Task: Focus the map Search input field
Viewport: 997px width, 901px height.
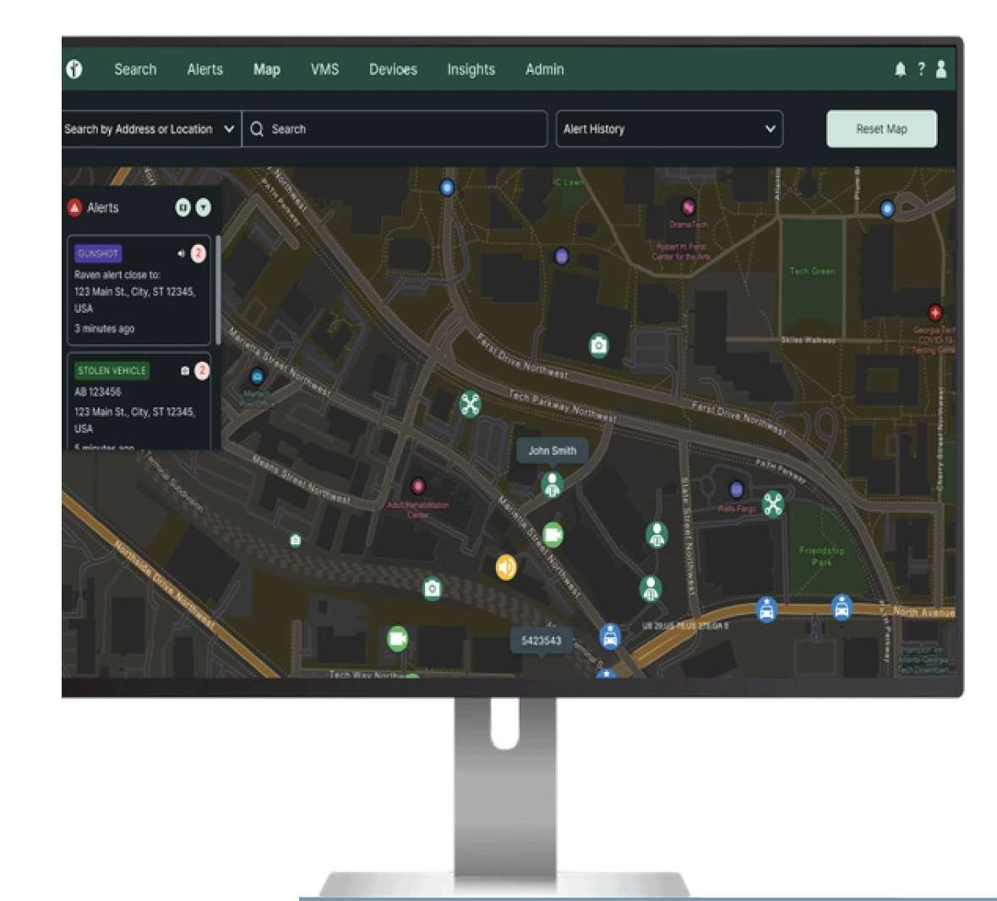Action: (x=395, y=129)
